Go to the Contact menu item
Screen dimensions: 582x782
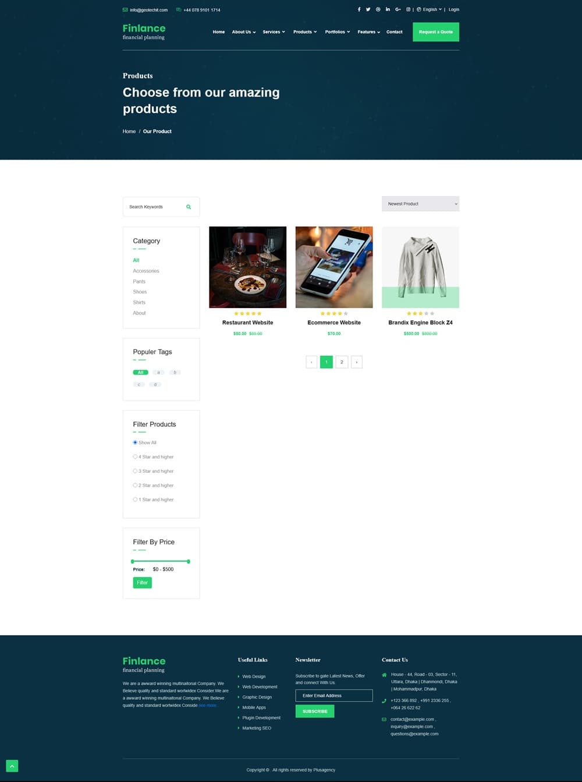click(394, 32)
